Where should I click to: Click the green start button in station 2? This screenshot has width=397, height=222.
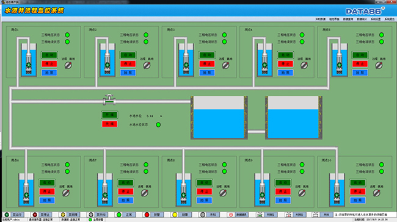(x=128, y=55)
